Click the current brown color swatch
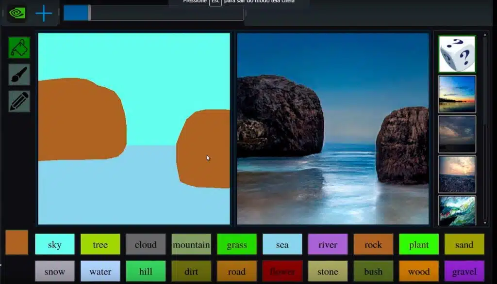The image size is (497, 284). click(17, 242)
